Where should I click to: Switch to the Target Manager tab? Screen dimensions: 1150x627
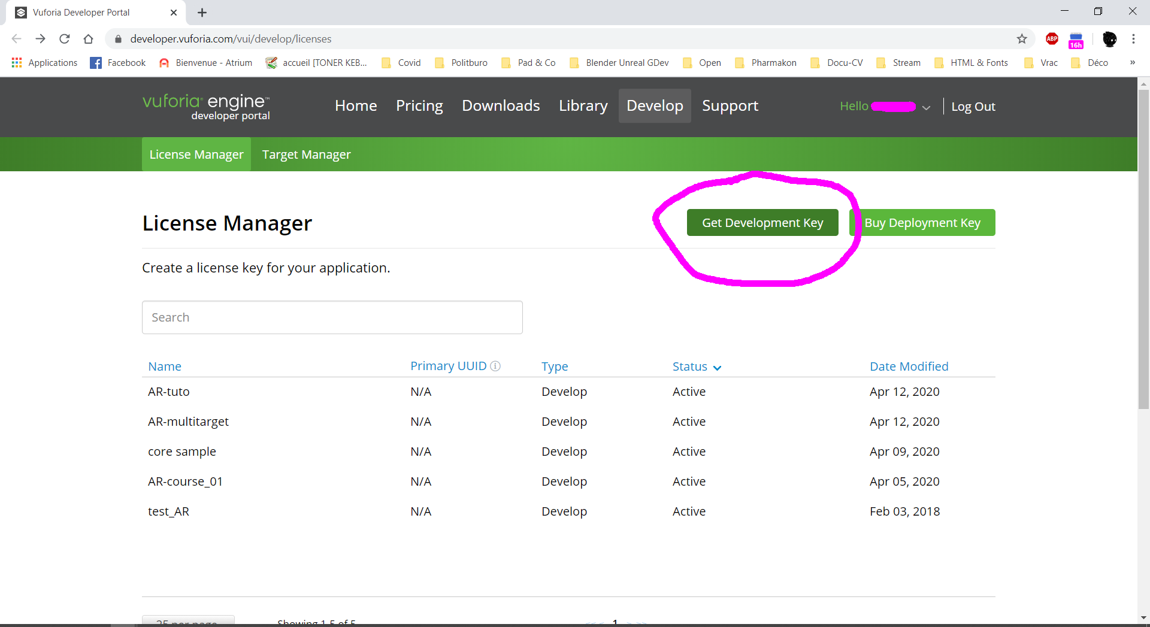tap(306, 155)
